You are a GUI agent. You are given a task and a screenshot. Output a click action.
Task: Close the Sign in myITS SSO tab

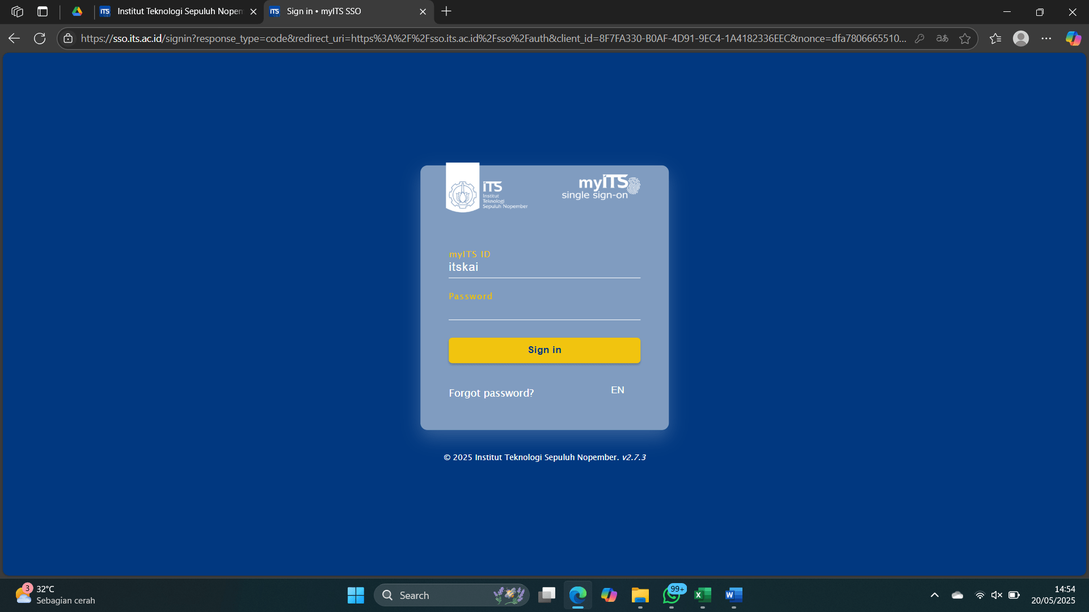[423, 11]
